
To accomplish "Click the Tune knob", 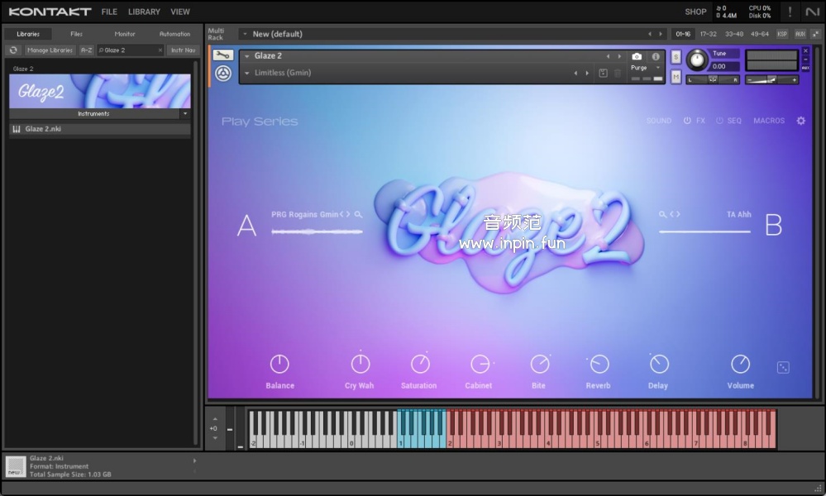I will pos(697,60).
